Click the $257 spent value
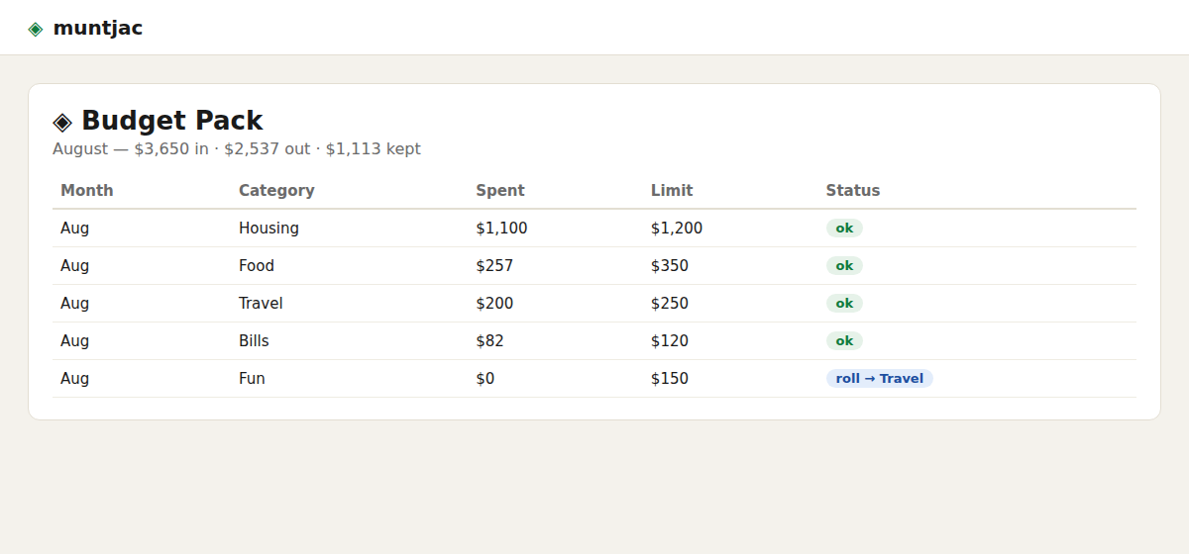Viewport: 1189px width, 554px height. coord(494,266)
